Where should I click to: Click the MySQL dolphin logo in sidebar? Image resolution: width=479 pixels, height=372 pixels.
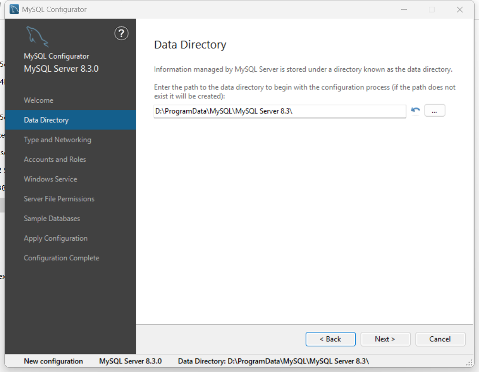point(37,37)
